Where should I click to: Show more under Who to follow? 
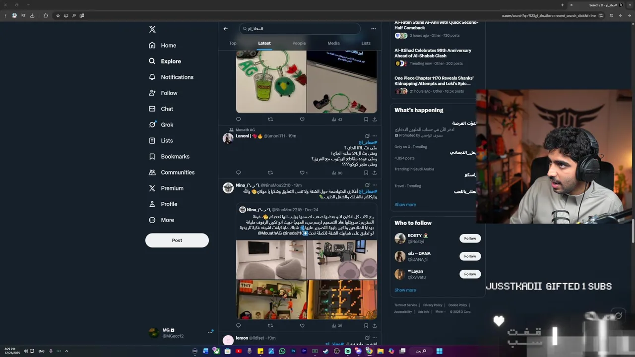[405, 290]
